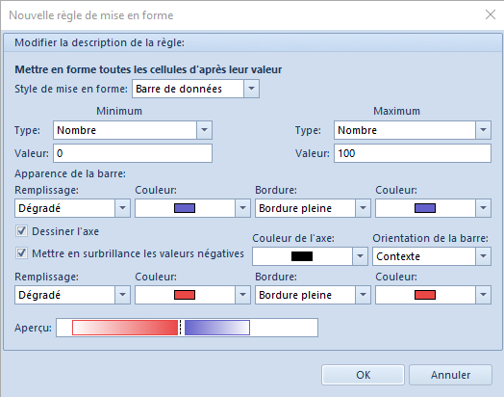
Task: Click the Minimum value field containing 0
Action: (x=133, y=153)
